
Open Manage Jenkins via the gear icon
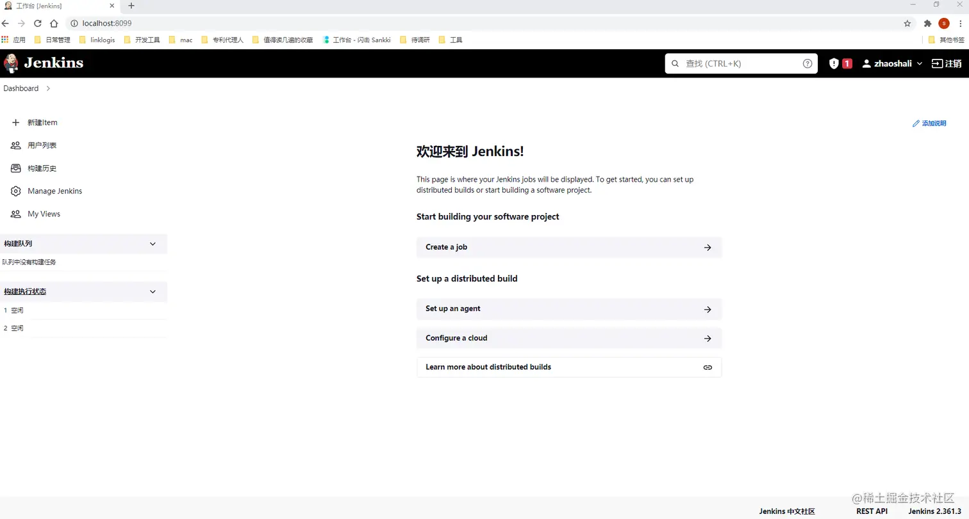[x=15, y=191]
